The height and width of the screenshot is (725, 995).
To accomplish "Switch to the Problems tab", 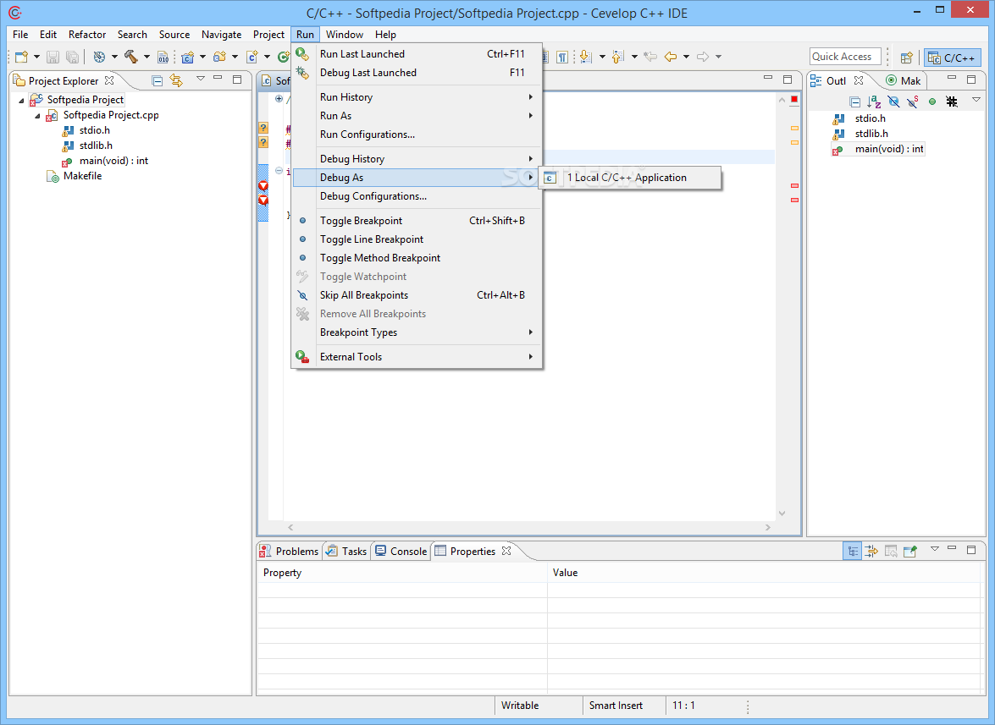I will [290, 552].
